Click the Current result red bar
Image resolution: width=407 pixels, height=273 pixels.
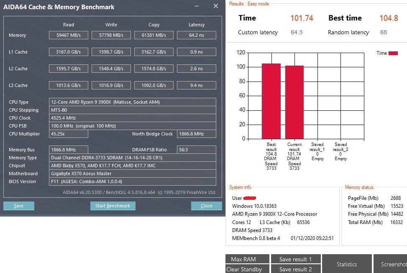[294, 102]
